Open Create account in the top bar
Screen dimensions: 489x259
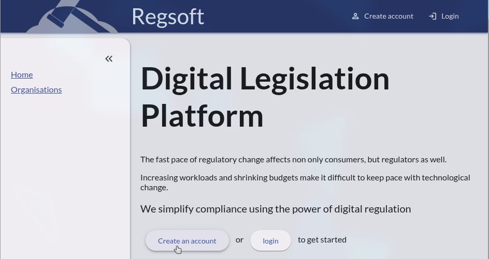pyautogui.click(x=389, y=16)
